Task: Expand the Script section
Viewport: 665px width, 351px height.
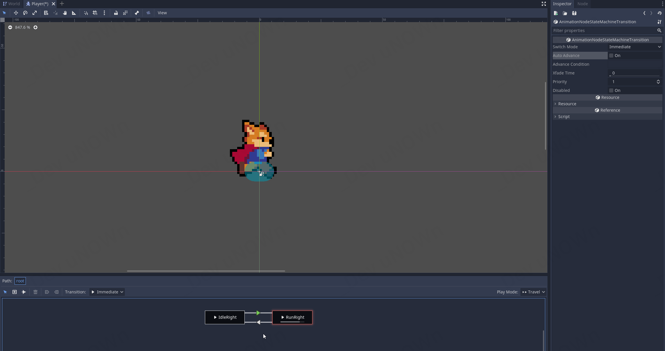Action: (564, 117)
